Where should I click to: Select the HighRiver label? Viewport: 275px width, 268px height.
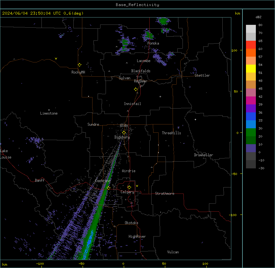[x=137, y=236]
